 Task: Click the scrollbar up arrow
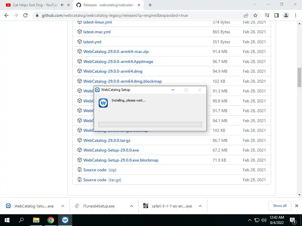coord(299,24)
